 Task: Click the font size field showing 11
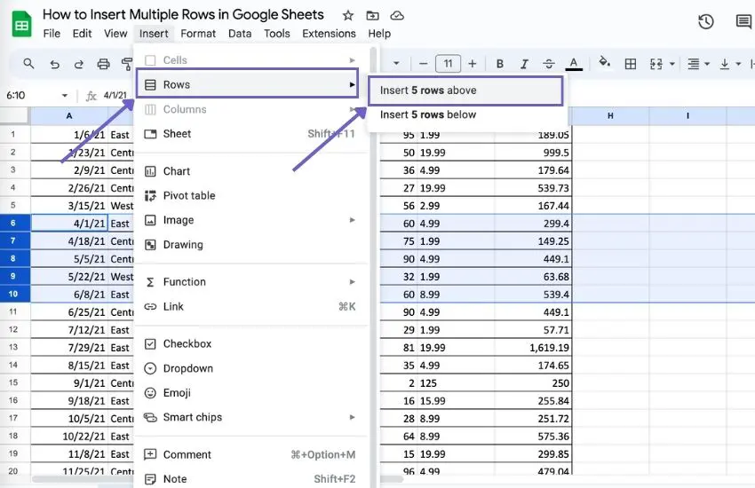point(448,64)
